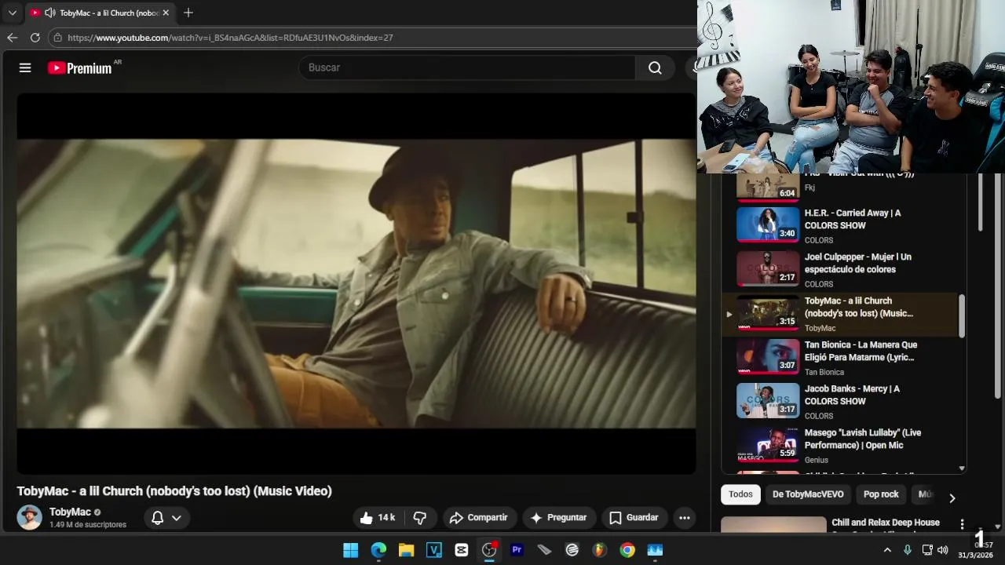The width and height of the screenshot is (1005, 565).
Task: Select the Pop rock chip
Action: [x=881, y=494]
